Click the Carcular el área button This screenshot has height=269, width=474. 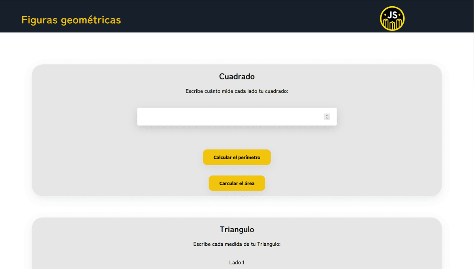pyautogui.click(x=237, y=183)
